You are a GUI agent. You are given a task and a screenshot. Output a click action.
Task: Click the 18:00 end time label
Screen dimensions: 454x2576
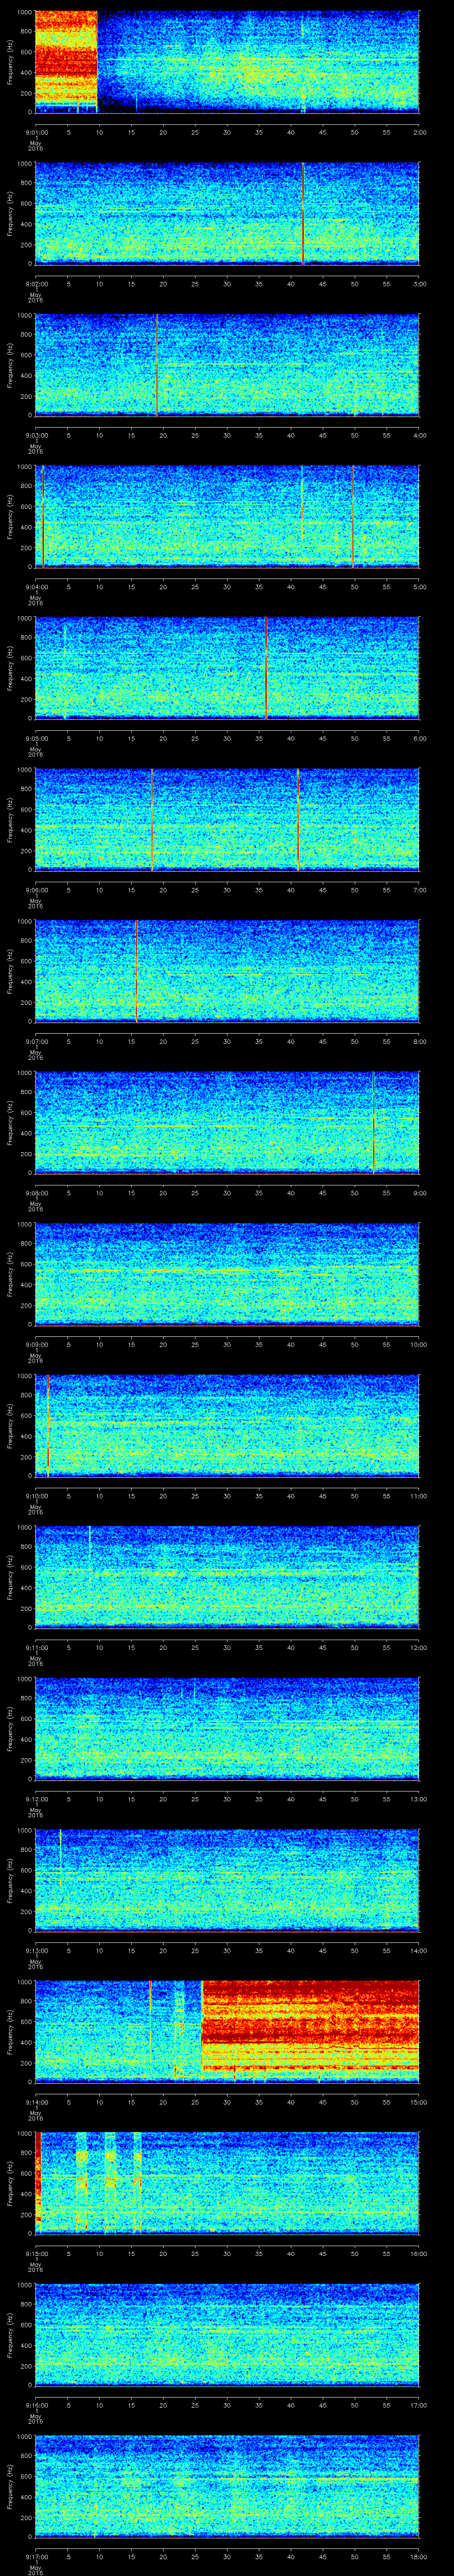click(418, 2558)
